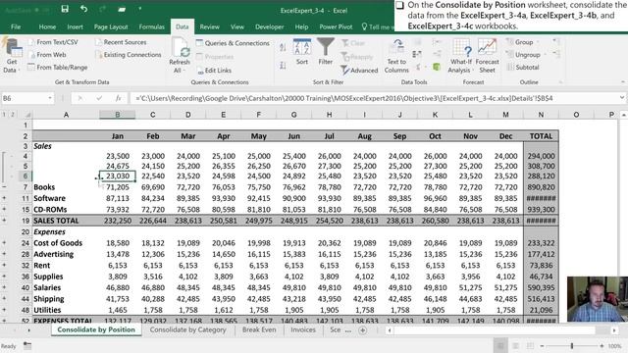Select the Select All corner
Image resolution: width=628 pixels, height=353 pixels.
coord(26,115)
